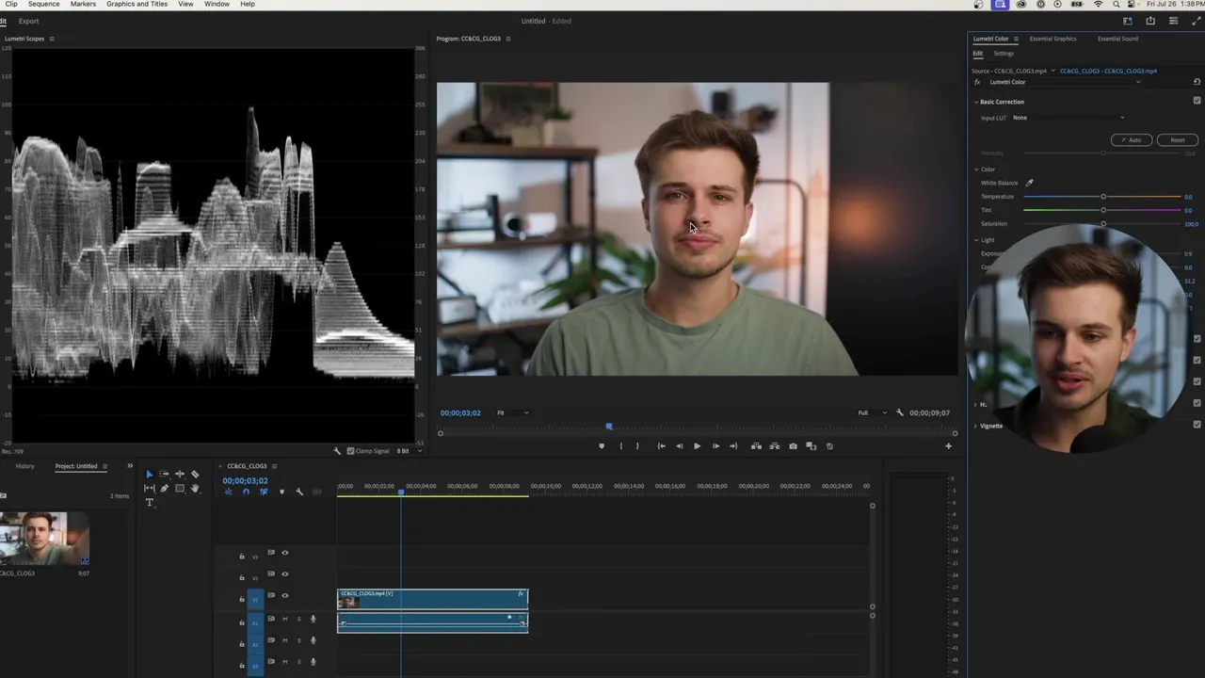The width and height of the screenshot is (1205, 678).
Task: Open the Sequence menu
Action: [x=43, y=4]
